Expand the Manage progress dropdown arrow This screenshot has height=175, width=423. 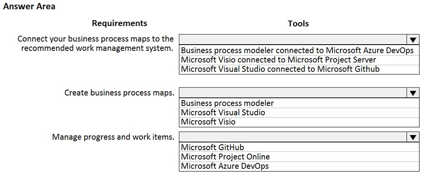tap(413, 137)
